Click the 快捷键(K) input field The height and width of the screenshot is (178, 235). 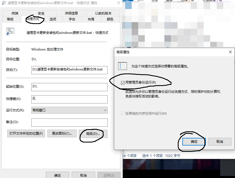click(x=70, y=99)
